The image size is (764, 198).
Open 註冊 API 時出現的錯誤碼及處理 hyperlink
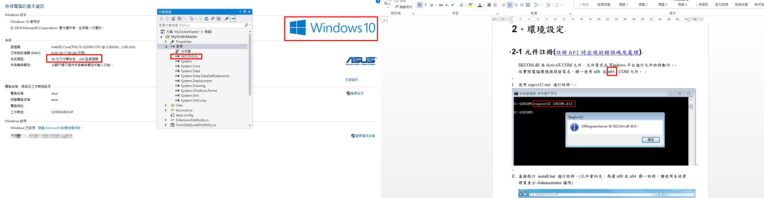pyautogui.click(x=597, y=52)
